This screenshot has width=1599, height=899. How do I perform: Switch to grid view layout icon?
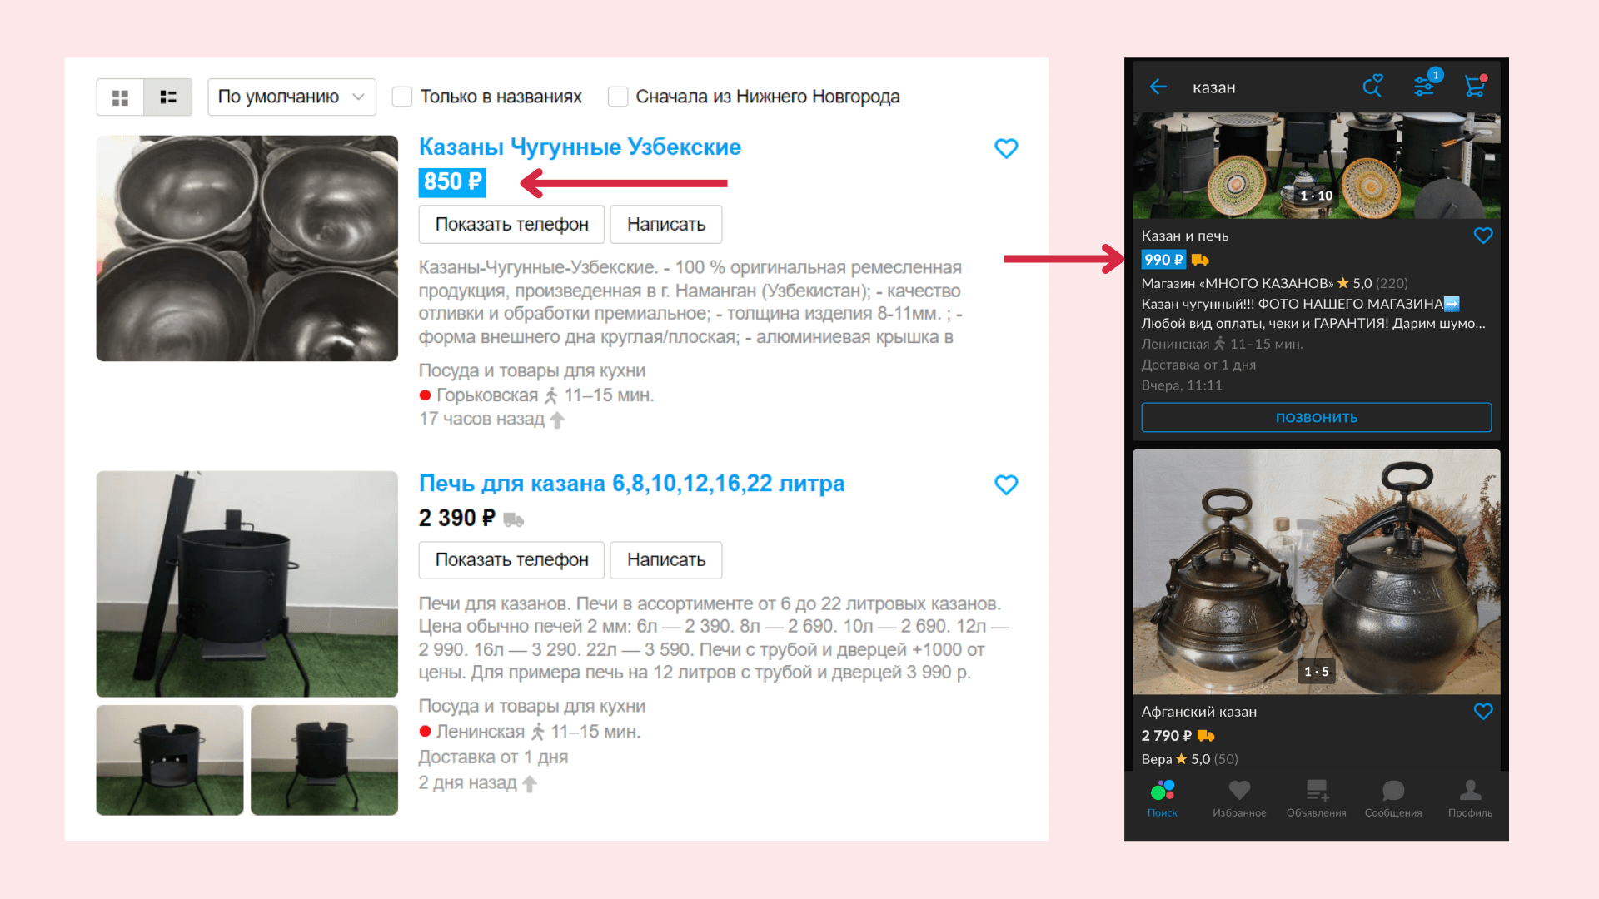coord(120,97)
